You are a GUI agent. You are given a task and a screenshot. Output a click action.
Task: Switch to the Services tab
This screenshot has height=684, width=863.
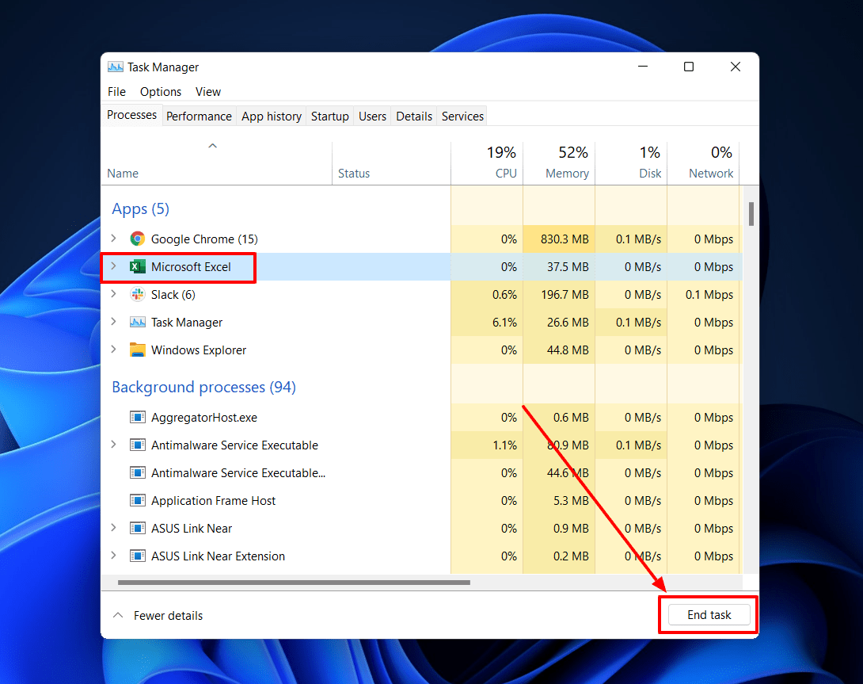[462, 117]
